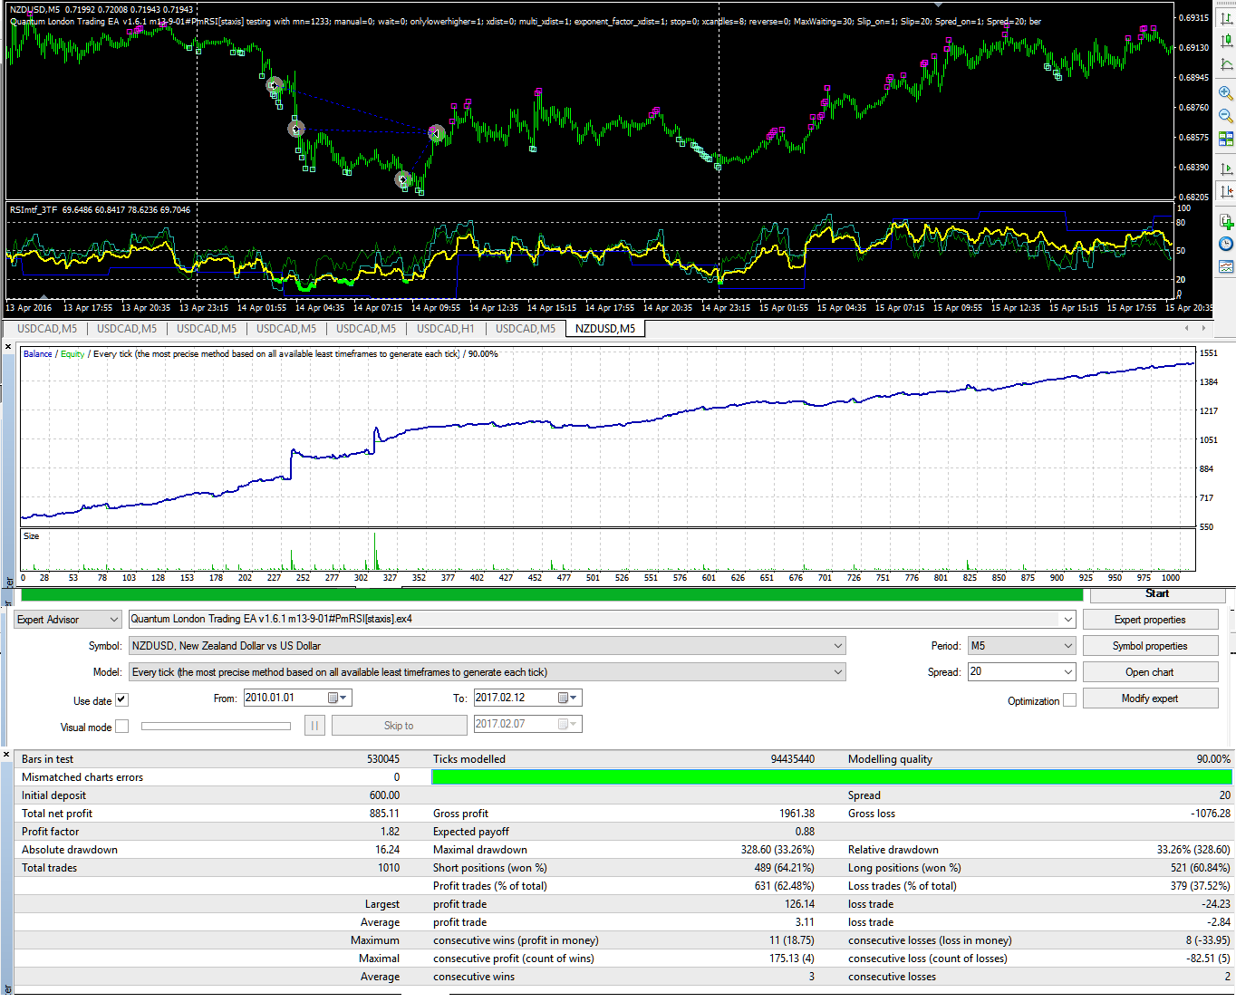This screenshot has height=1002, width=1236.
Task: Click the visual mode speed slider
Action: pyautogui.click(x=216, y=726)
